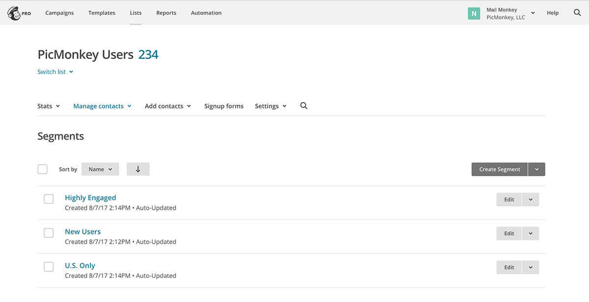Open the Automation tab

(x=206, y=13)
